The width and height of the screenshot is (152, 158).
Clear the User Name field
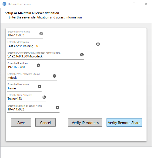click(x=39, y=87)
